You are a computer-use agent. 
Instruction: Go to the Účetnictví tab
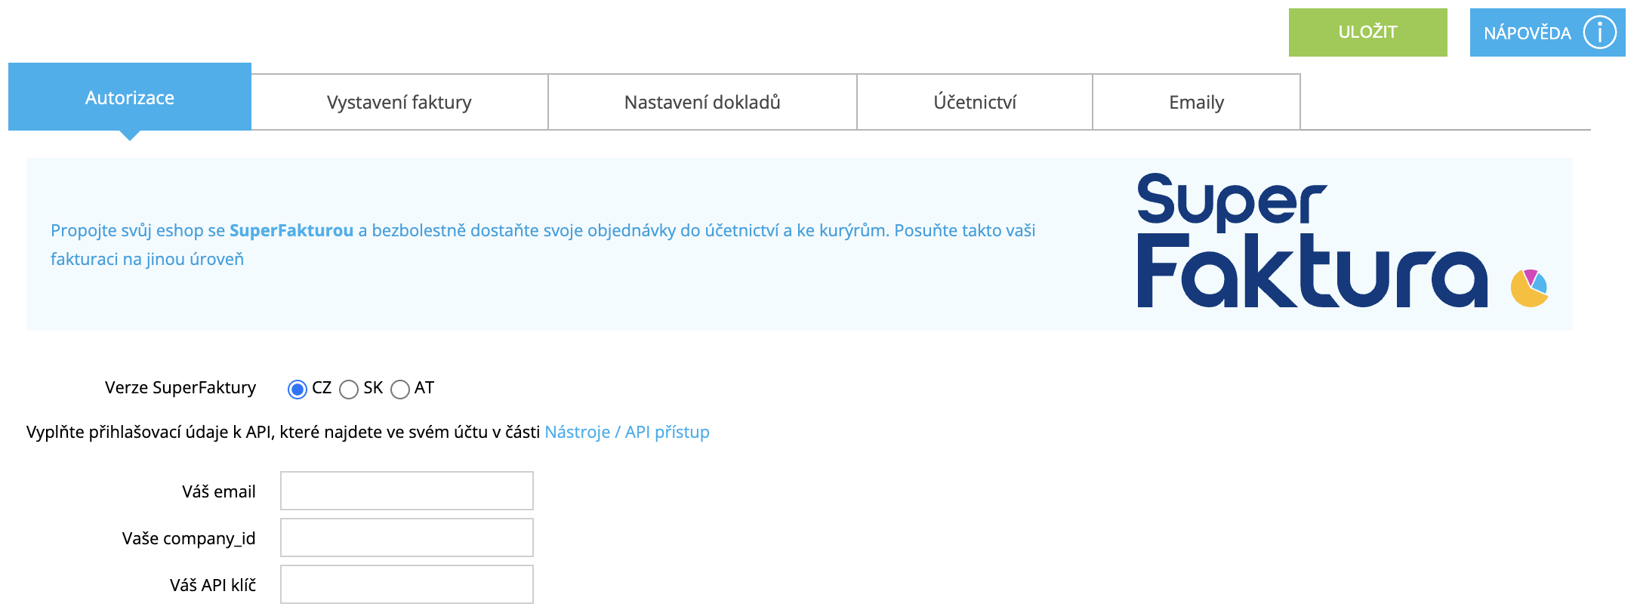pos(975,102)
